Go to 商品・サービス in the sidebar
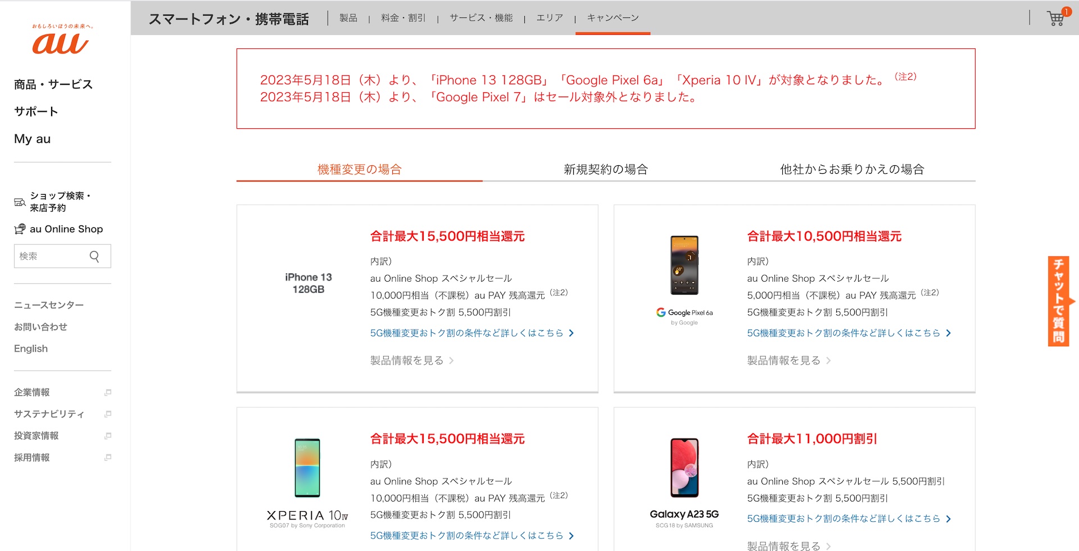Viewport: 1079px width, 551px height. 53,84
